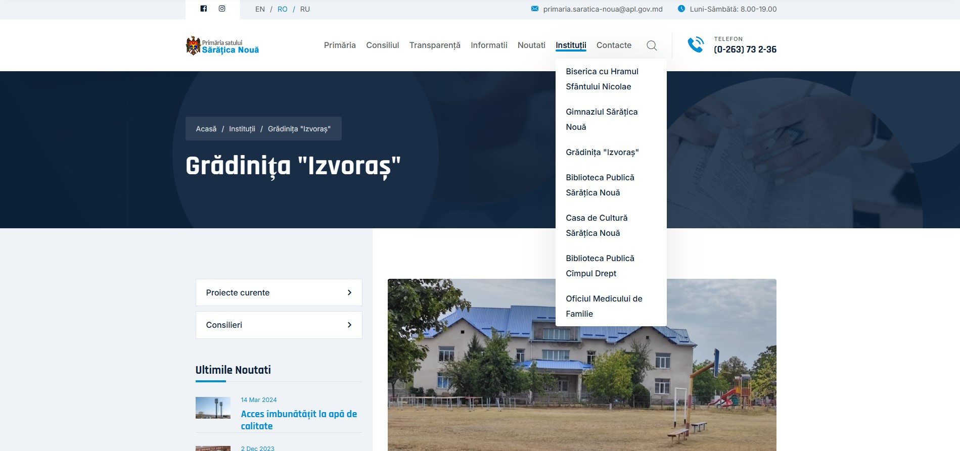The width and height of the screenshot is (960, 451).
Task: Click the envelope email icon
Action: click(x=534, y=9)
